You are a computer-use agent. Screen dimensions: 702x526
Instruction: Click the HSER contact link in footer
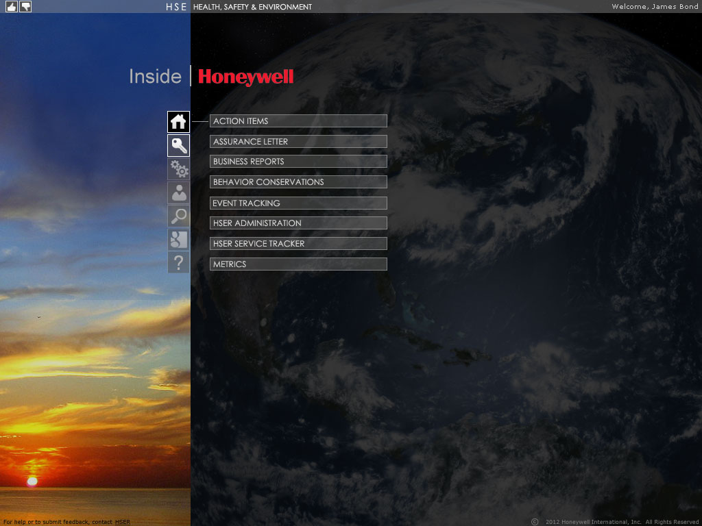[122, 522]
